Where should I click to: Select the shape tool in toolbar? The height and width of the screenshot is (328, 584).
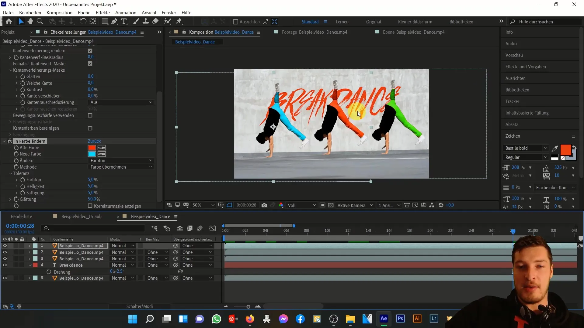[x=104, y=22]
